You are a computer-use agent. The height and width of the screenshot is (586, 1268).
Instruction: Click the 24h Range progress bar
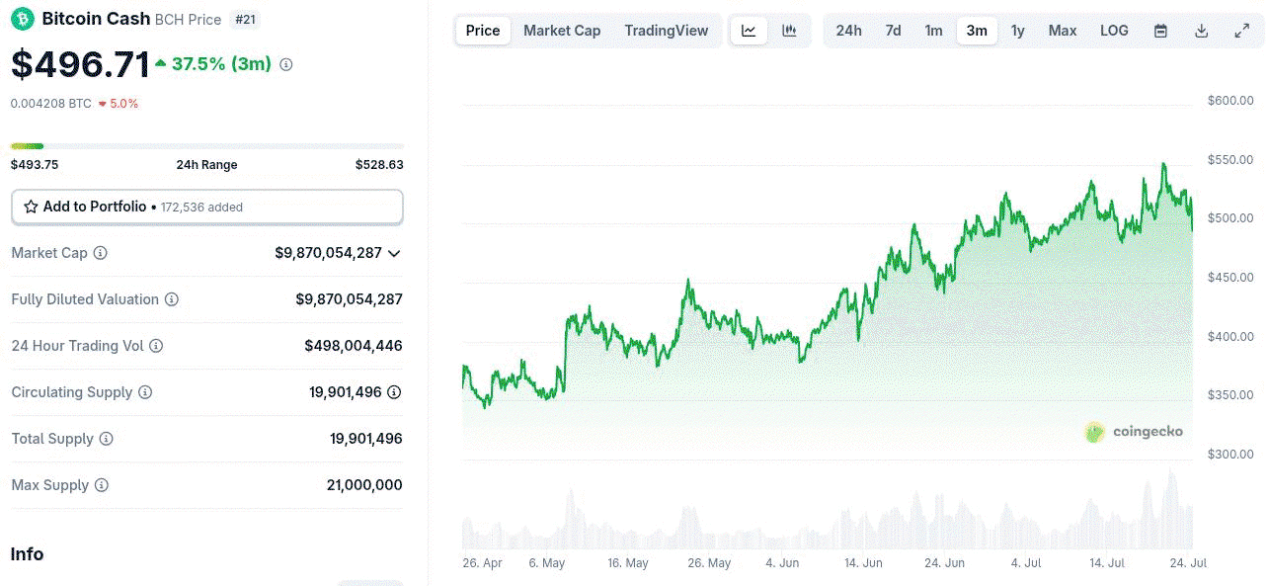207,146
